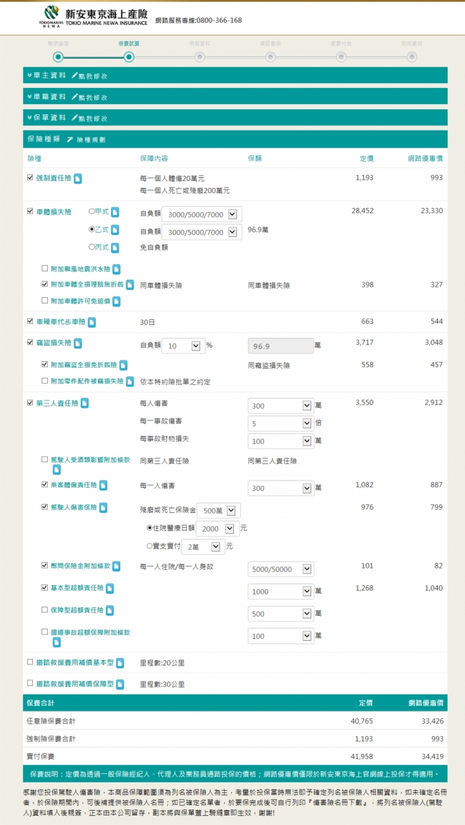Select the 甲式 radio button
The height and width of the screenshot is (825, 465).
pos(91,211)
